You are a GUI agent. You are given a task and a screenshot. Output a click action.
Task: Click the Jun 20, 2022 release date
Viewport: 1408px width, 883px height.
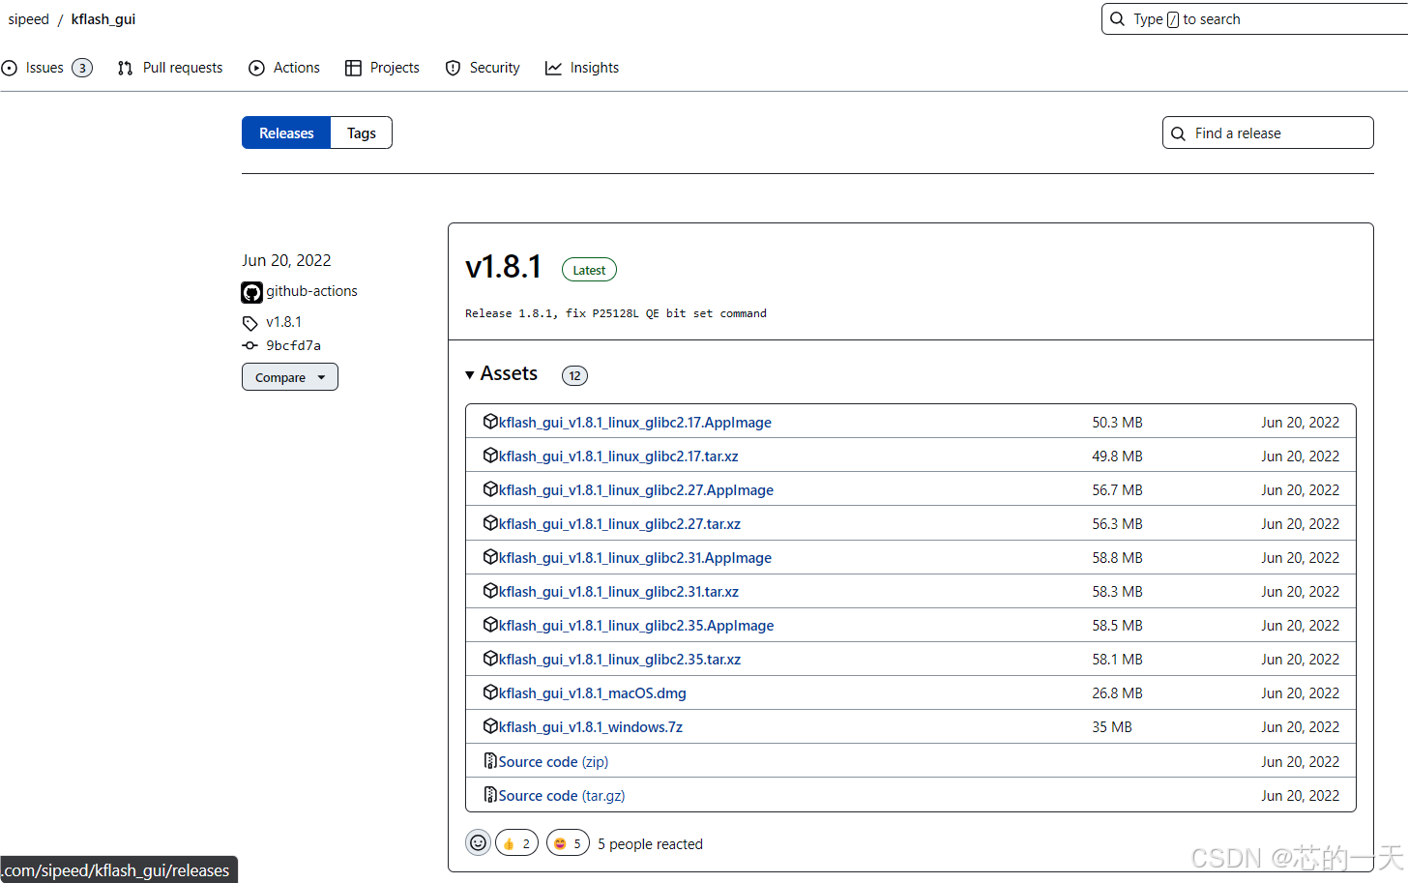286,260
